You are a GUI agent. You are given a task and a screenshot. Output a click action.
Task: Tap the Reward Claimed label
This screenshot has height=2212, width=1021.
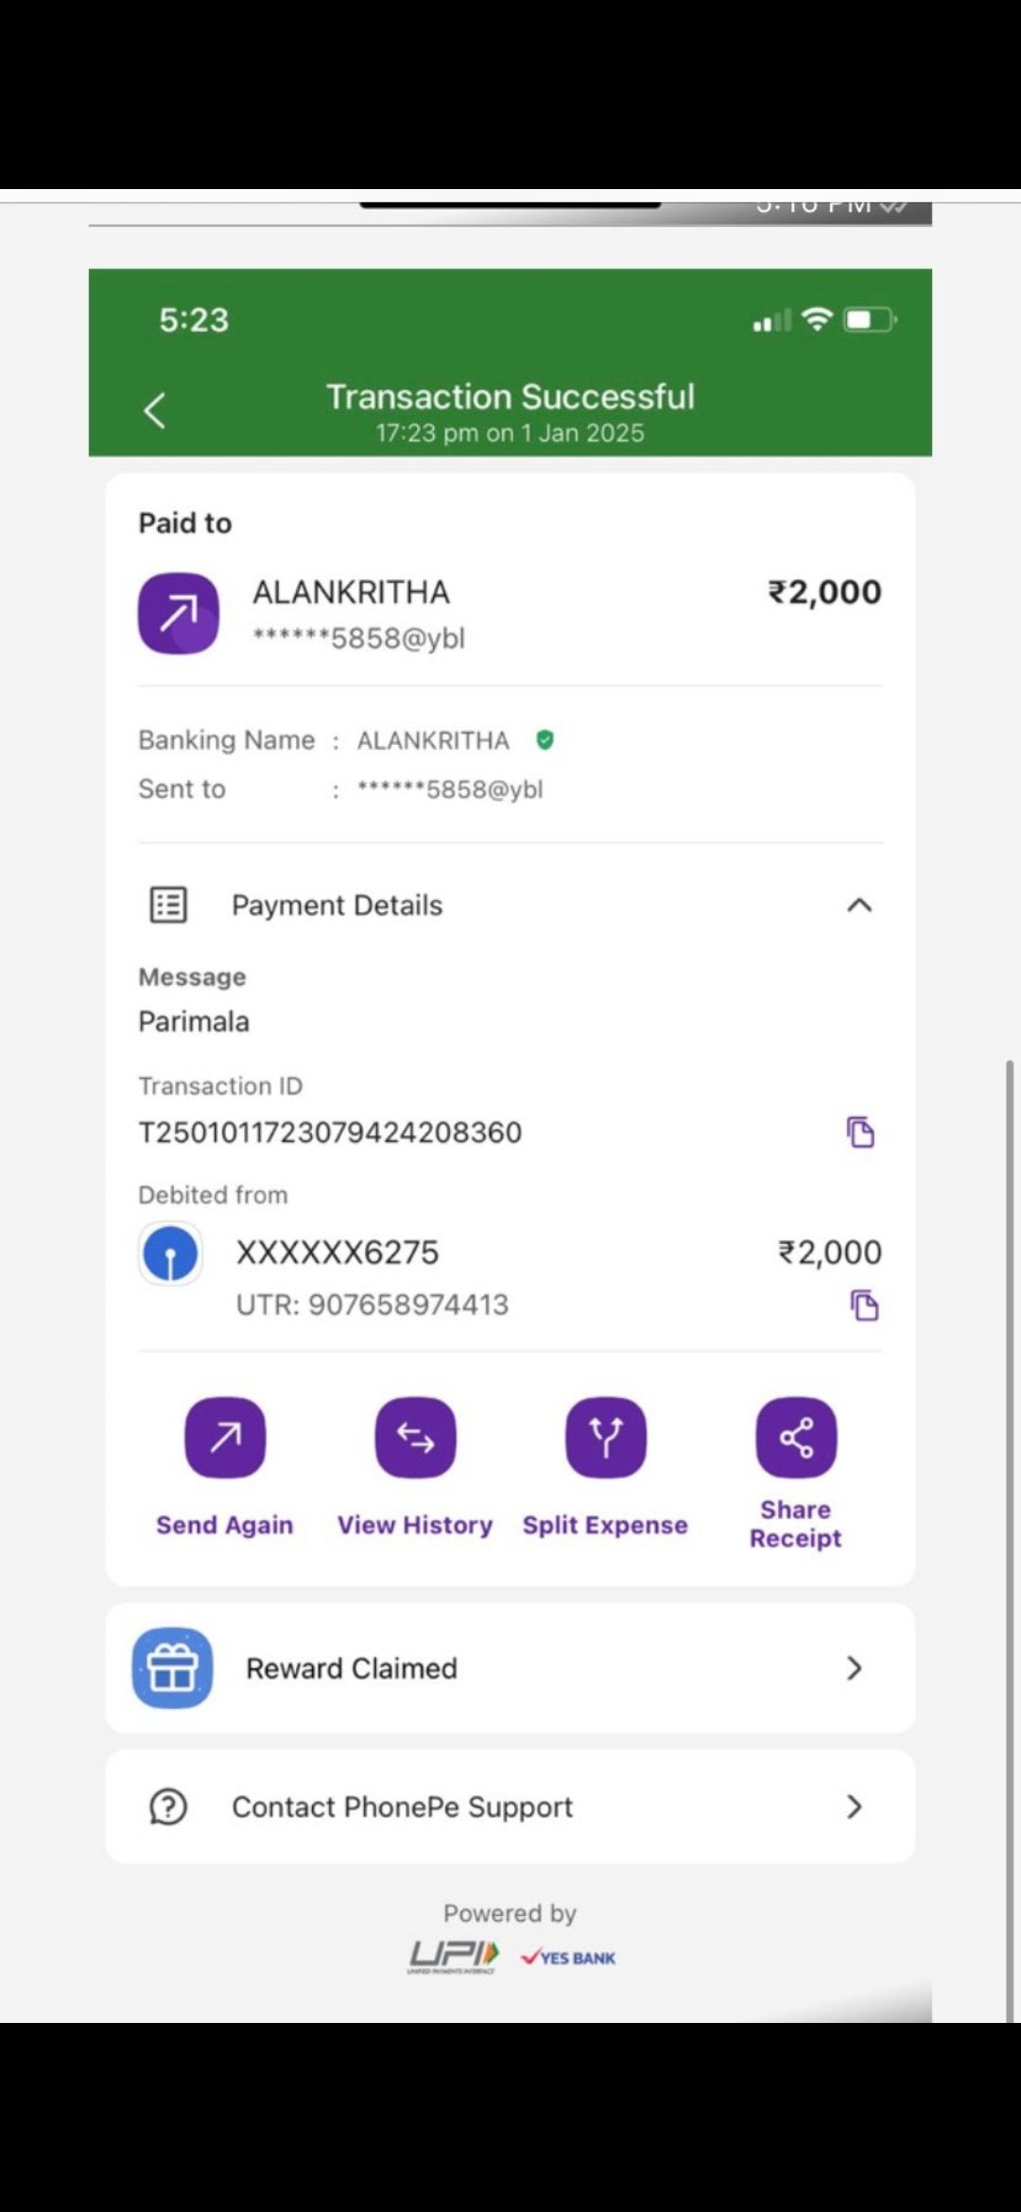(352, 1668)
